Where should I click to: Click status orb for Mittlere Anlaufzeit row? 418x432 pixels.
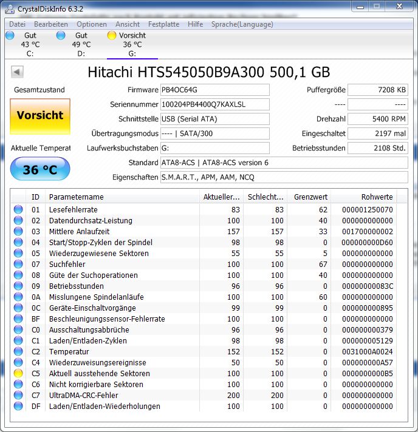point(18,231)
